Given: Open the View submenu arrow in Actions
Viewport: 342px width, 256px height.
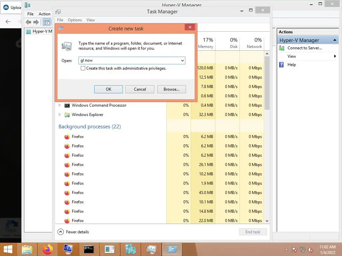Looking at the screenshot, I should (335, 56).
